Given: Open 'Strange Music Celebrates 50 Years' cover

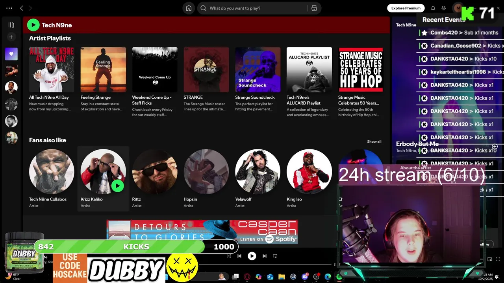Looking at the screenshot, I should (x=361, y=70).
